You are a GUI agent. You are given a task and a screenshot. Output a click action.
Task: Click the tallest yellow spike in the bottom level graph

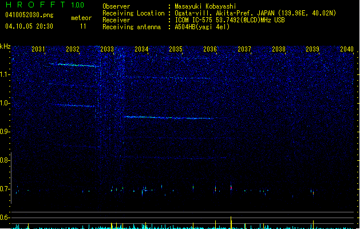tap(231, 222)
